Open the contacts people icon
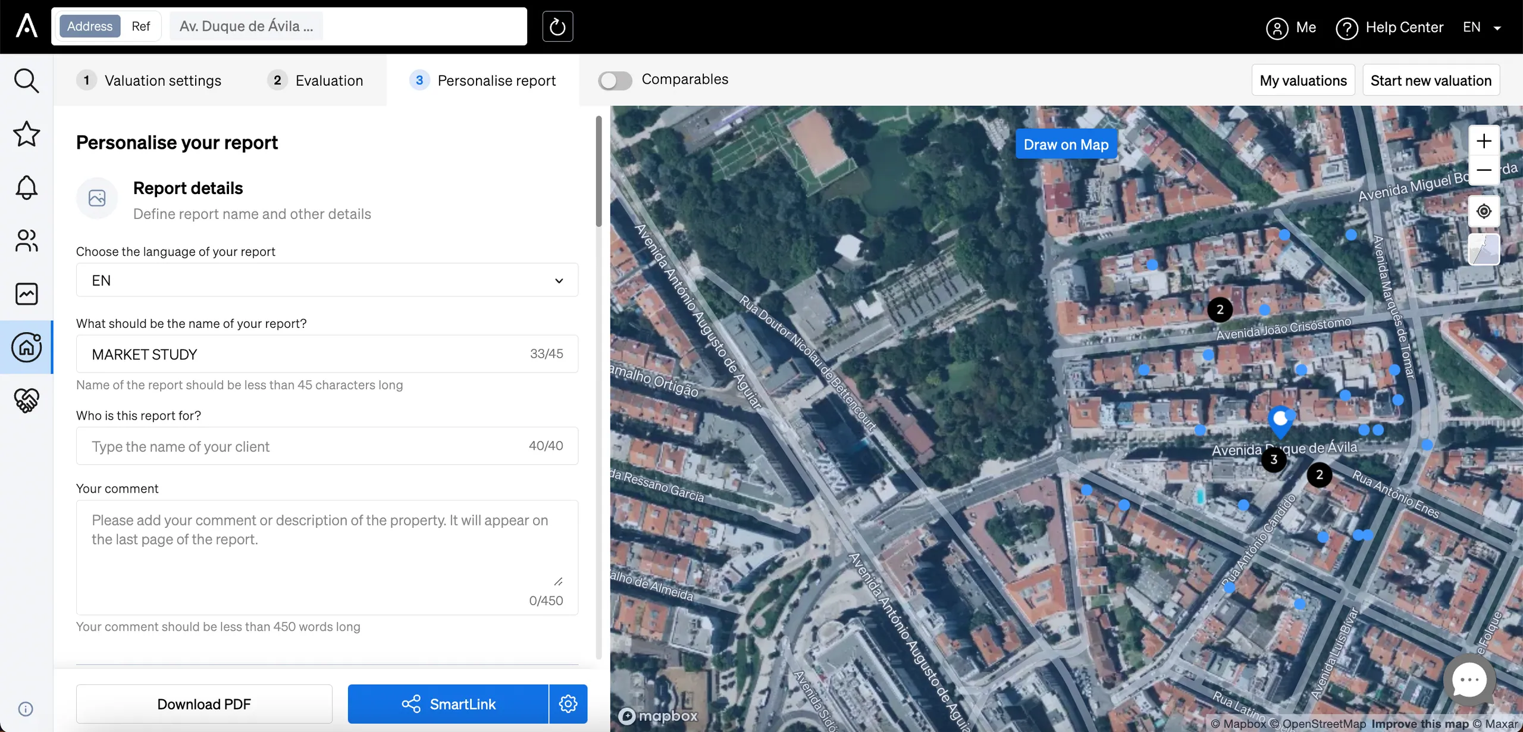1523x732 pixels. [x=26, y=240]
